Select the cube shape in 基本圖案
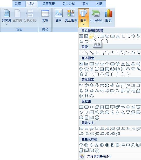Screen dimensions: 141x160 tap(97, 69)
